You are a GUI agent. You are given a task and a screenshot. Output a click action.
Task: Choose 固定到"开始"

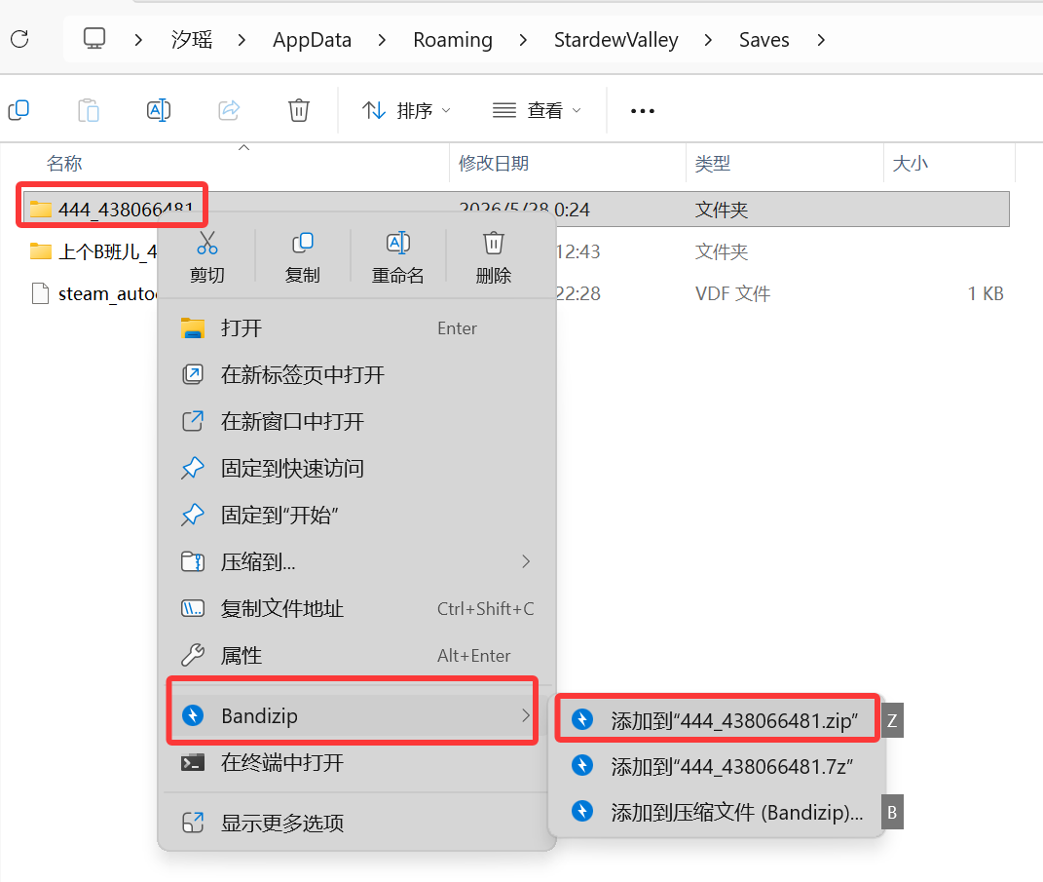pyautogui.click(x=356, y=515)
